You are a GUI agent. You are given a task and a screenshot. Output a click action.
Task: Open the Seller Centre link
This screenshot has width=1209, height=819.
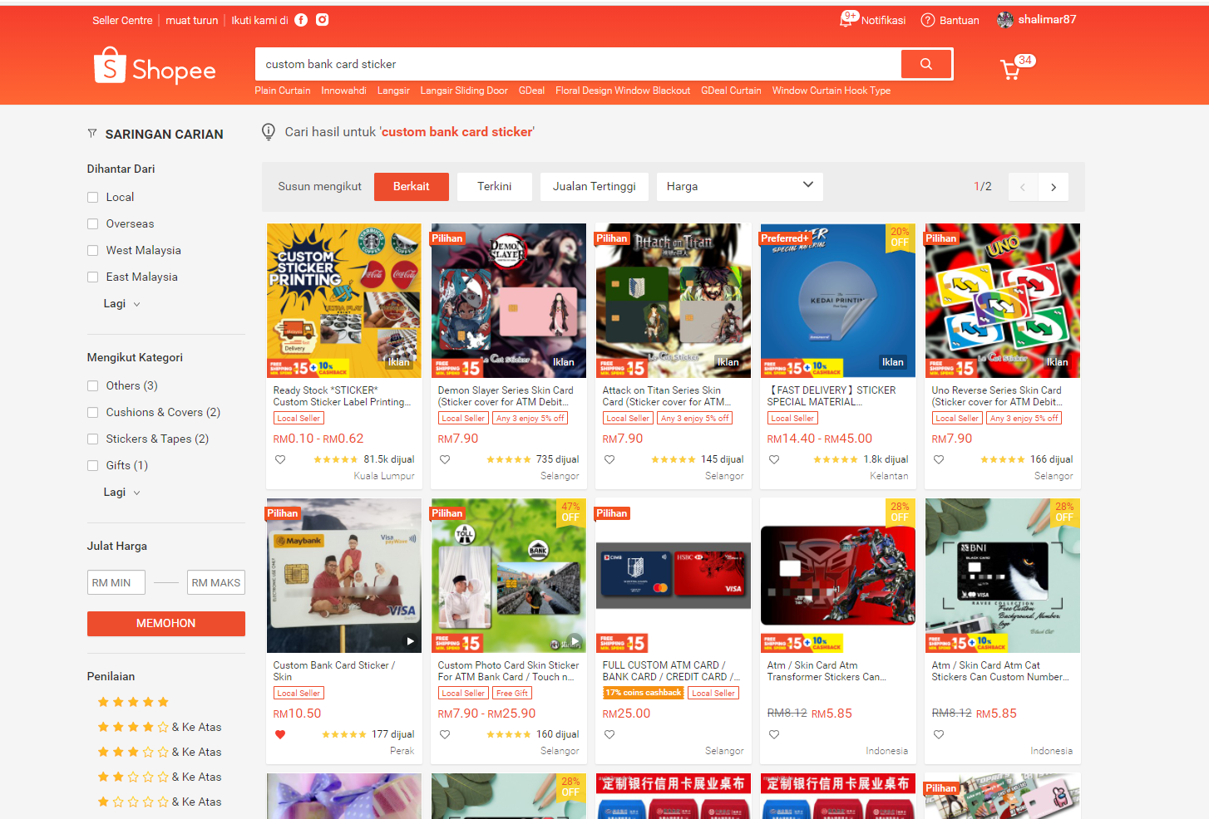[x=122, y=20]
